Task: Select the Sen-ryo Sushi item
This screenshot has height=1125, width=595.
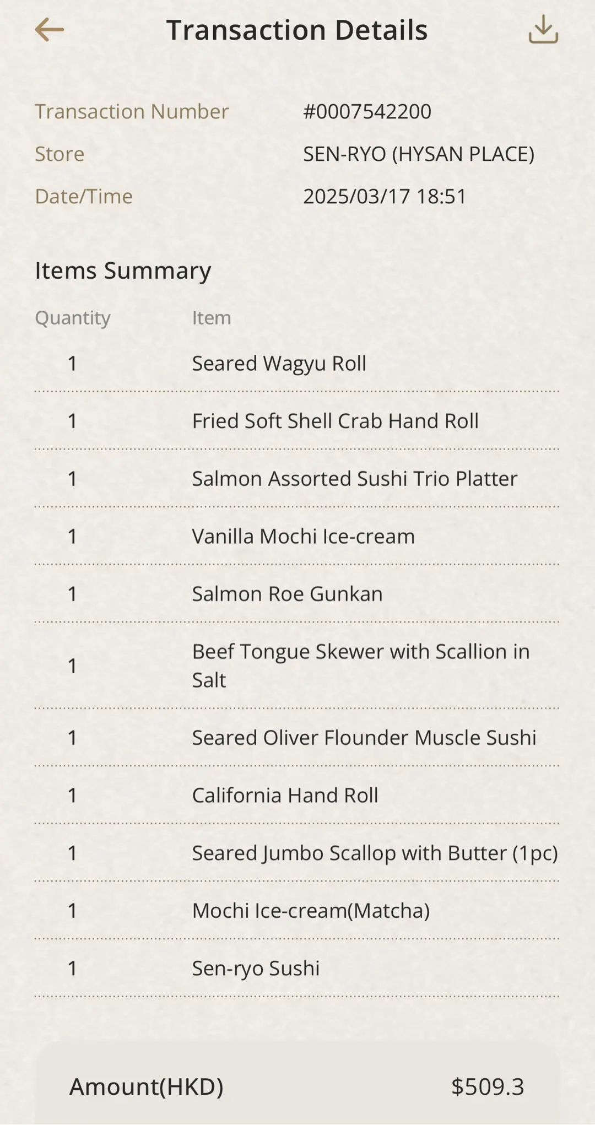Action: pos(256,969)
